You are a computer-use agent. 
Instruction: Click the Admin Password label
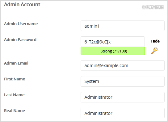pos(20,39)
